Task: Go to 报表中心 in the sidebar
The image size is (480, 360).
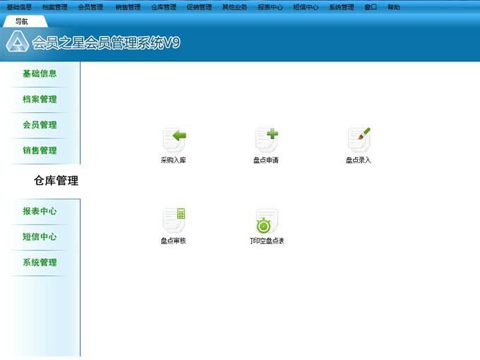Action: (x=40, y=211)
